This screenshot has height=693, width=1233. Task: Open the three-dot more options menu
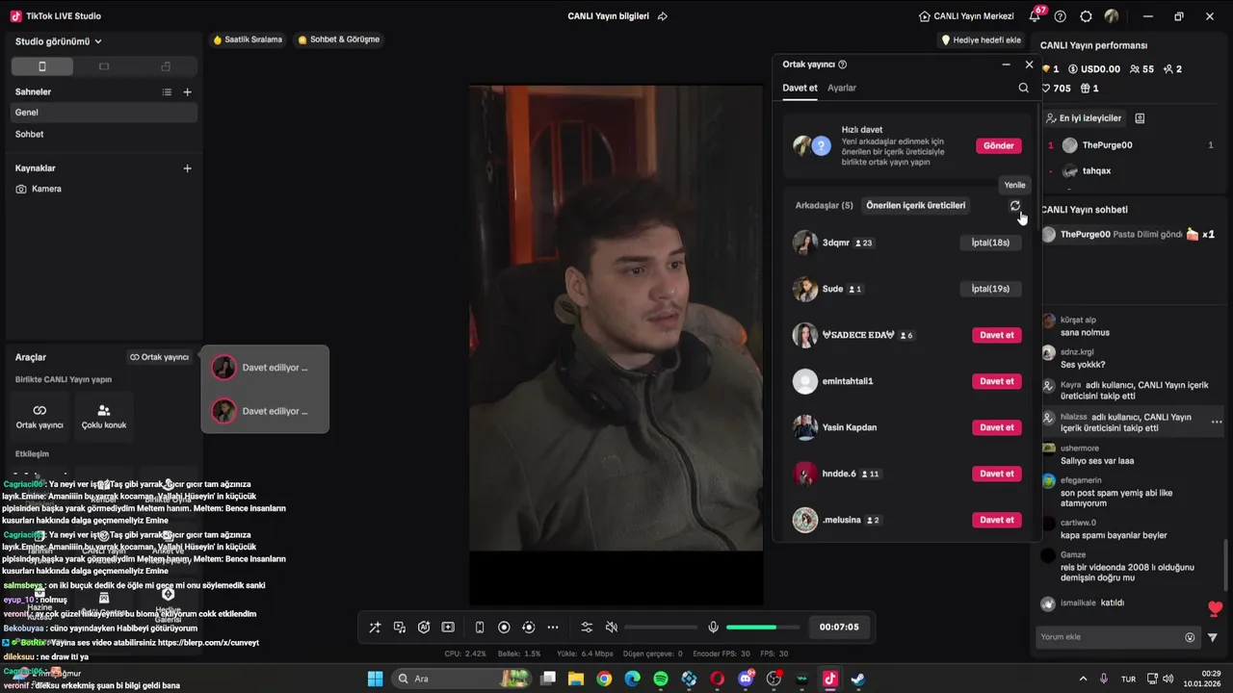point(553,628)
